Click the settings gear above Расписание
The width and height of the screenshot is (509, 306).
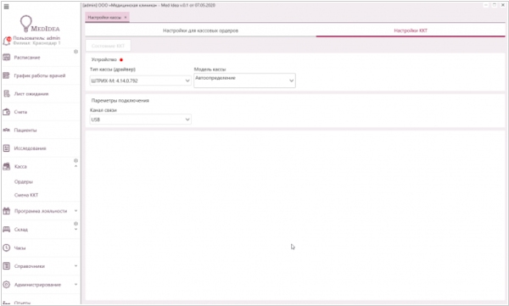coord(76,52)
